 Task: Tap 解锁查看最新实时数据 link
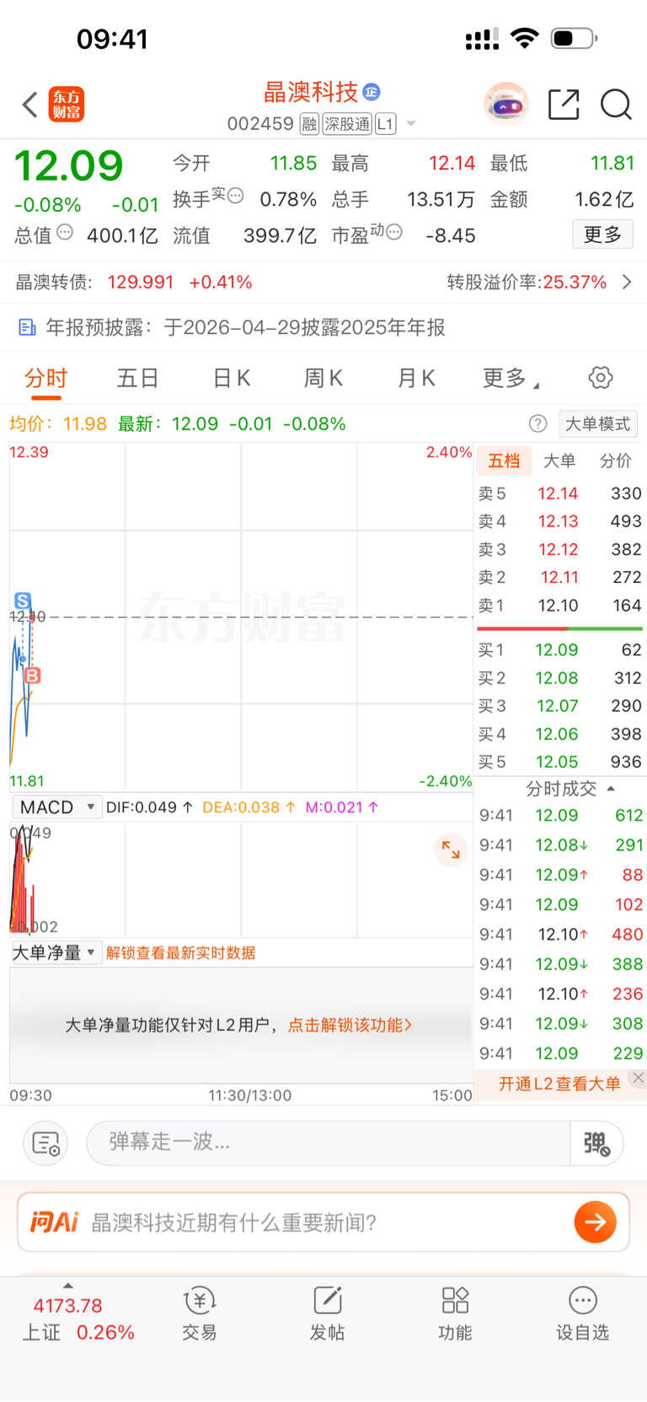pos(180,953)
